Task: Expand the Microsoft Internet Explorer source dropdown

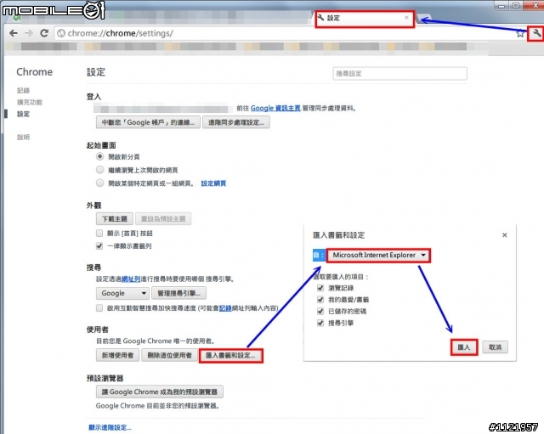Action: (x=378, y=255)
